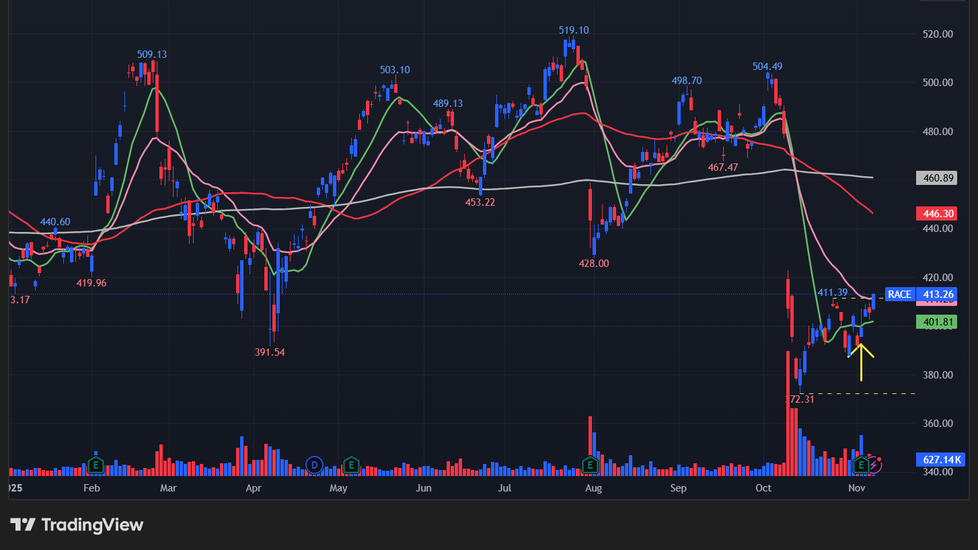Click the 627.14K volume label
978x550 pixels.
click(939, 460)
